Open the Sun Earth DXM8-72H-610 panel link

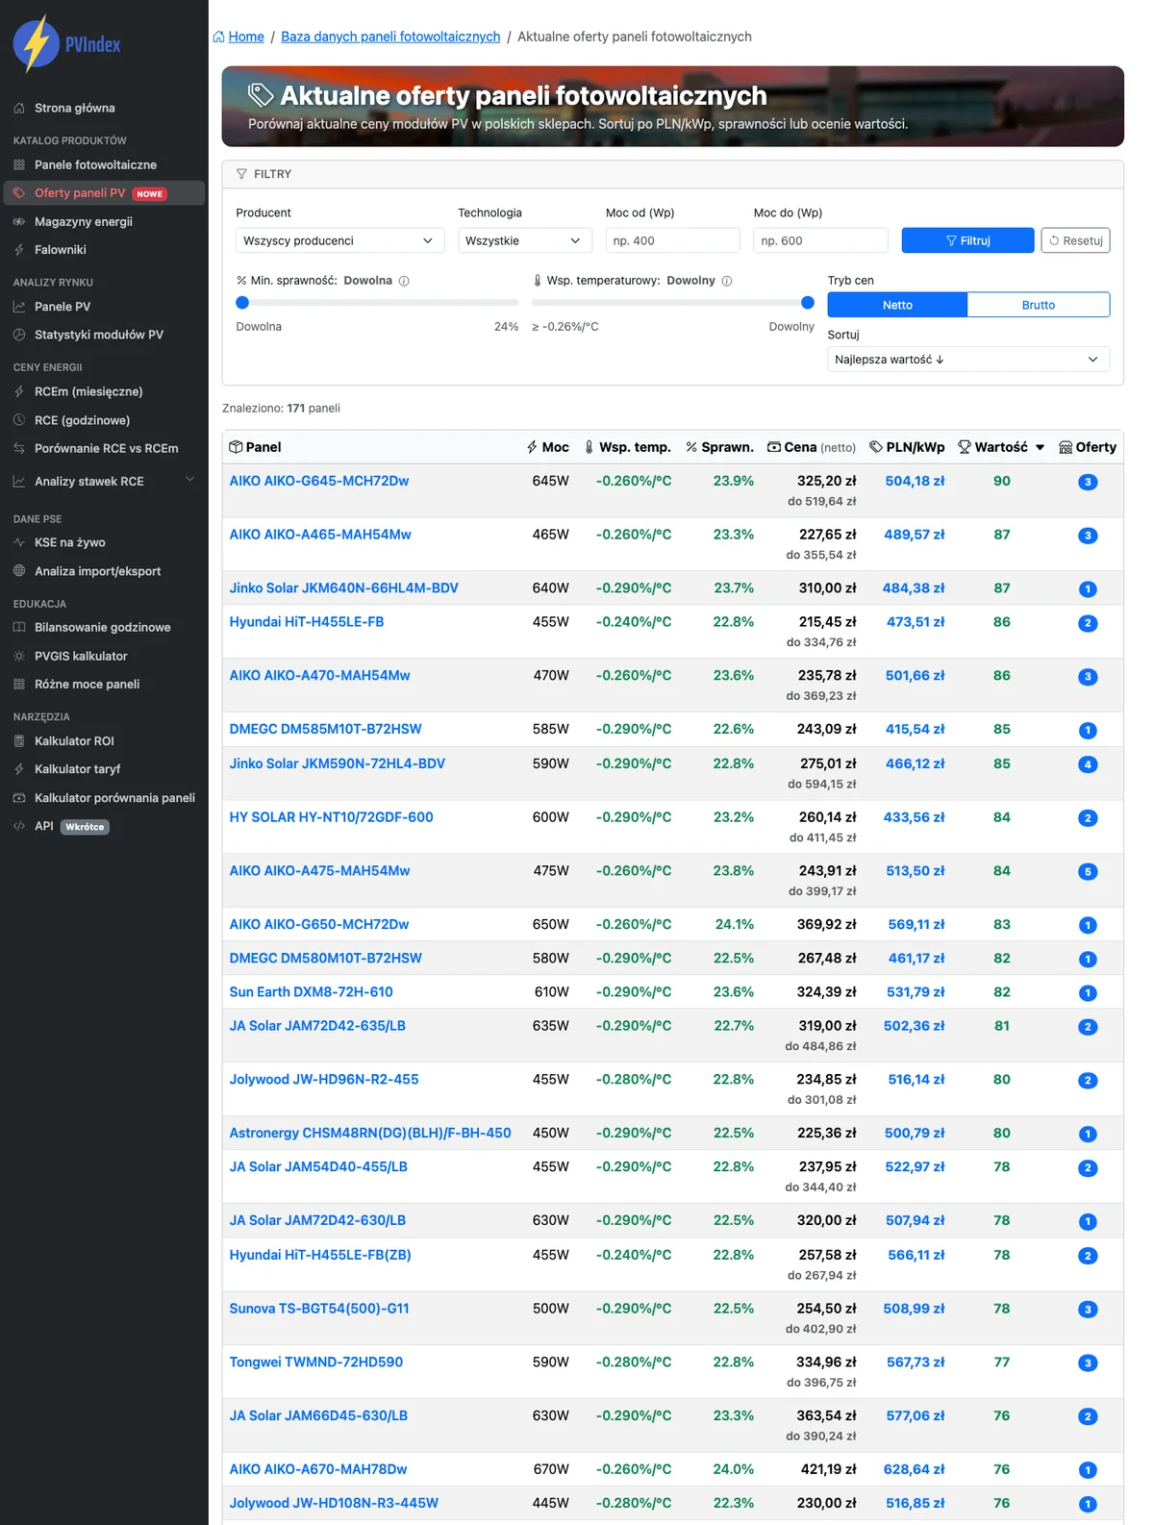311,991
